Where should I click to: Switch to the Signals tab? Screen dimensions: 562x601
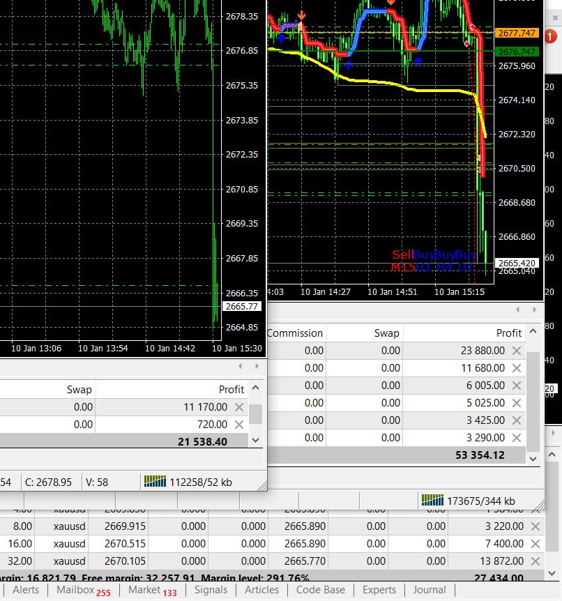click(211, 590)
